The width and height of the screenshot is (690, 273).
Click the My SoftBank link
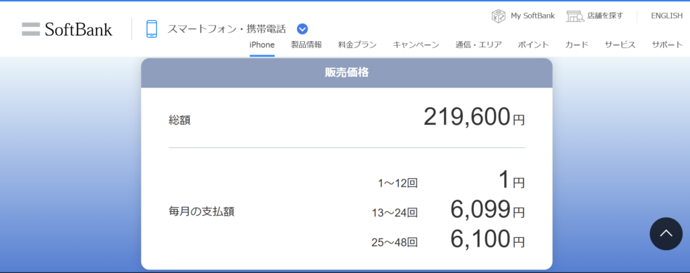click(x=532, y=16)
